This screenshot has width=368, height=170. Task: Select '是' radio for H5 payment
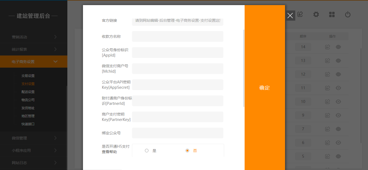(x=147, y=151)
